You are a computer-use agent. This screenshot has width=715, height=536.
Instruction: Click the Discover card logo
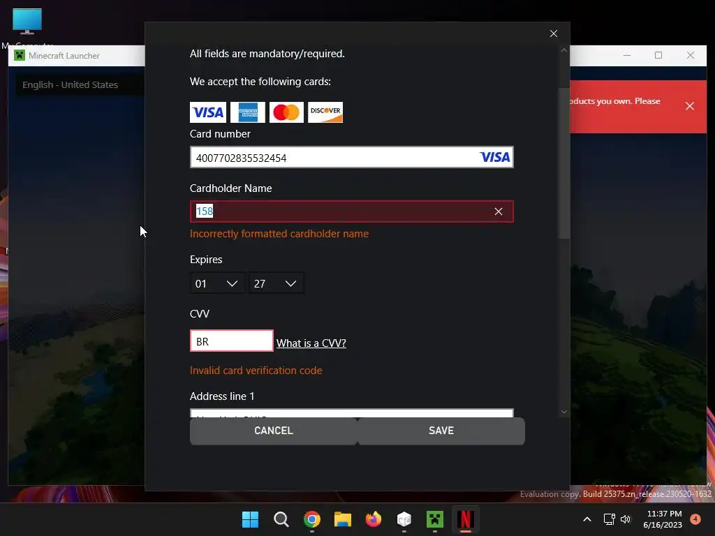(325, 112)
